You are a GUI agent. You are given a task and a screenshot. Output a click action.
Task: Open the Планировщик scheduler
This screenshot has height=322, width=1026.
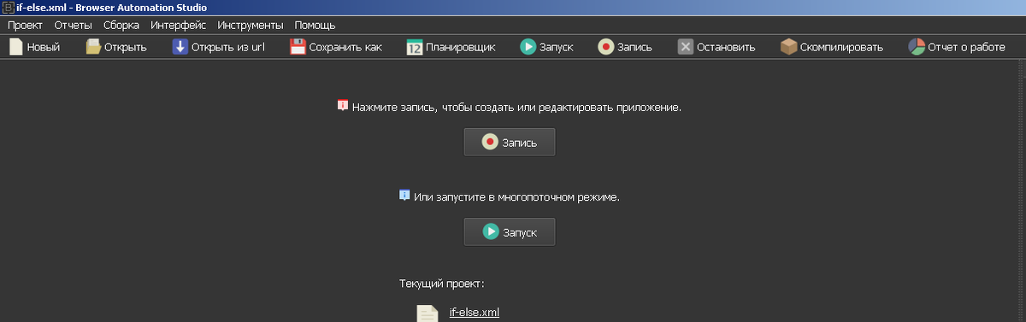pos(451,47)
